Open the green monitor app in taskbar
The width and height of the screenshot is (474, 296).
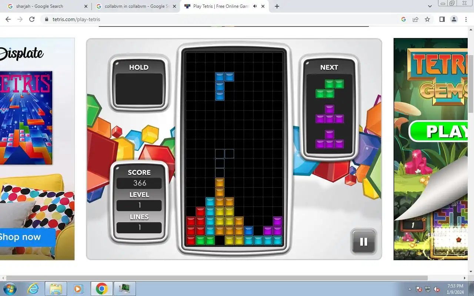tap(124, 289)
